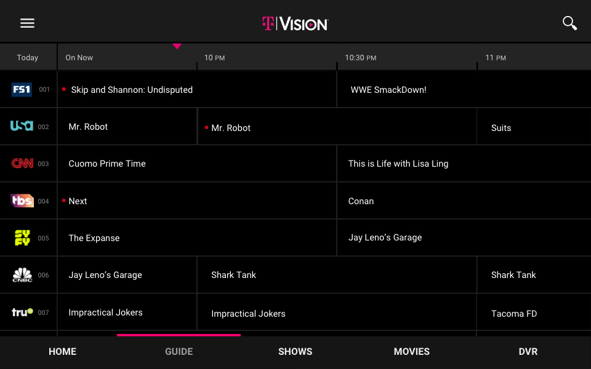Click the pink current-time marker
This screenshot has width=591, height=369.
coord(177,46)
